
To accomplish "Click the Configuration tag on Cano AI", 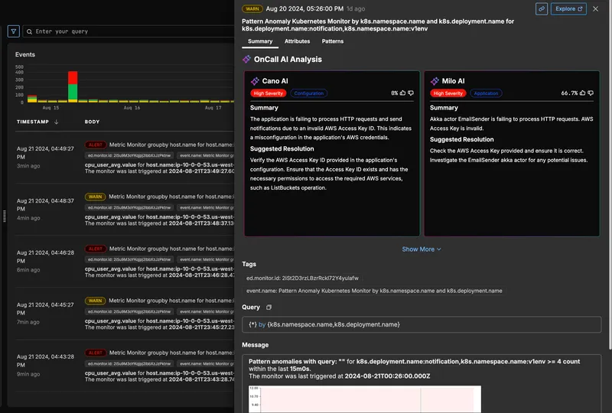I will 308,93.
